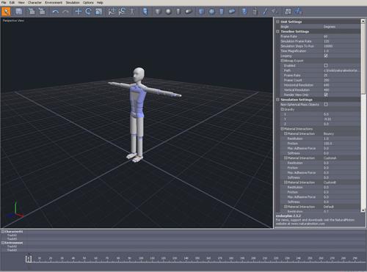
Task: Click the sphere object icon
Action: click(168, 12)
